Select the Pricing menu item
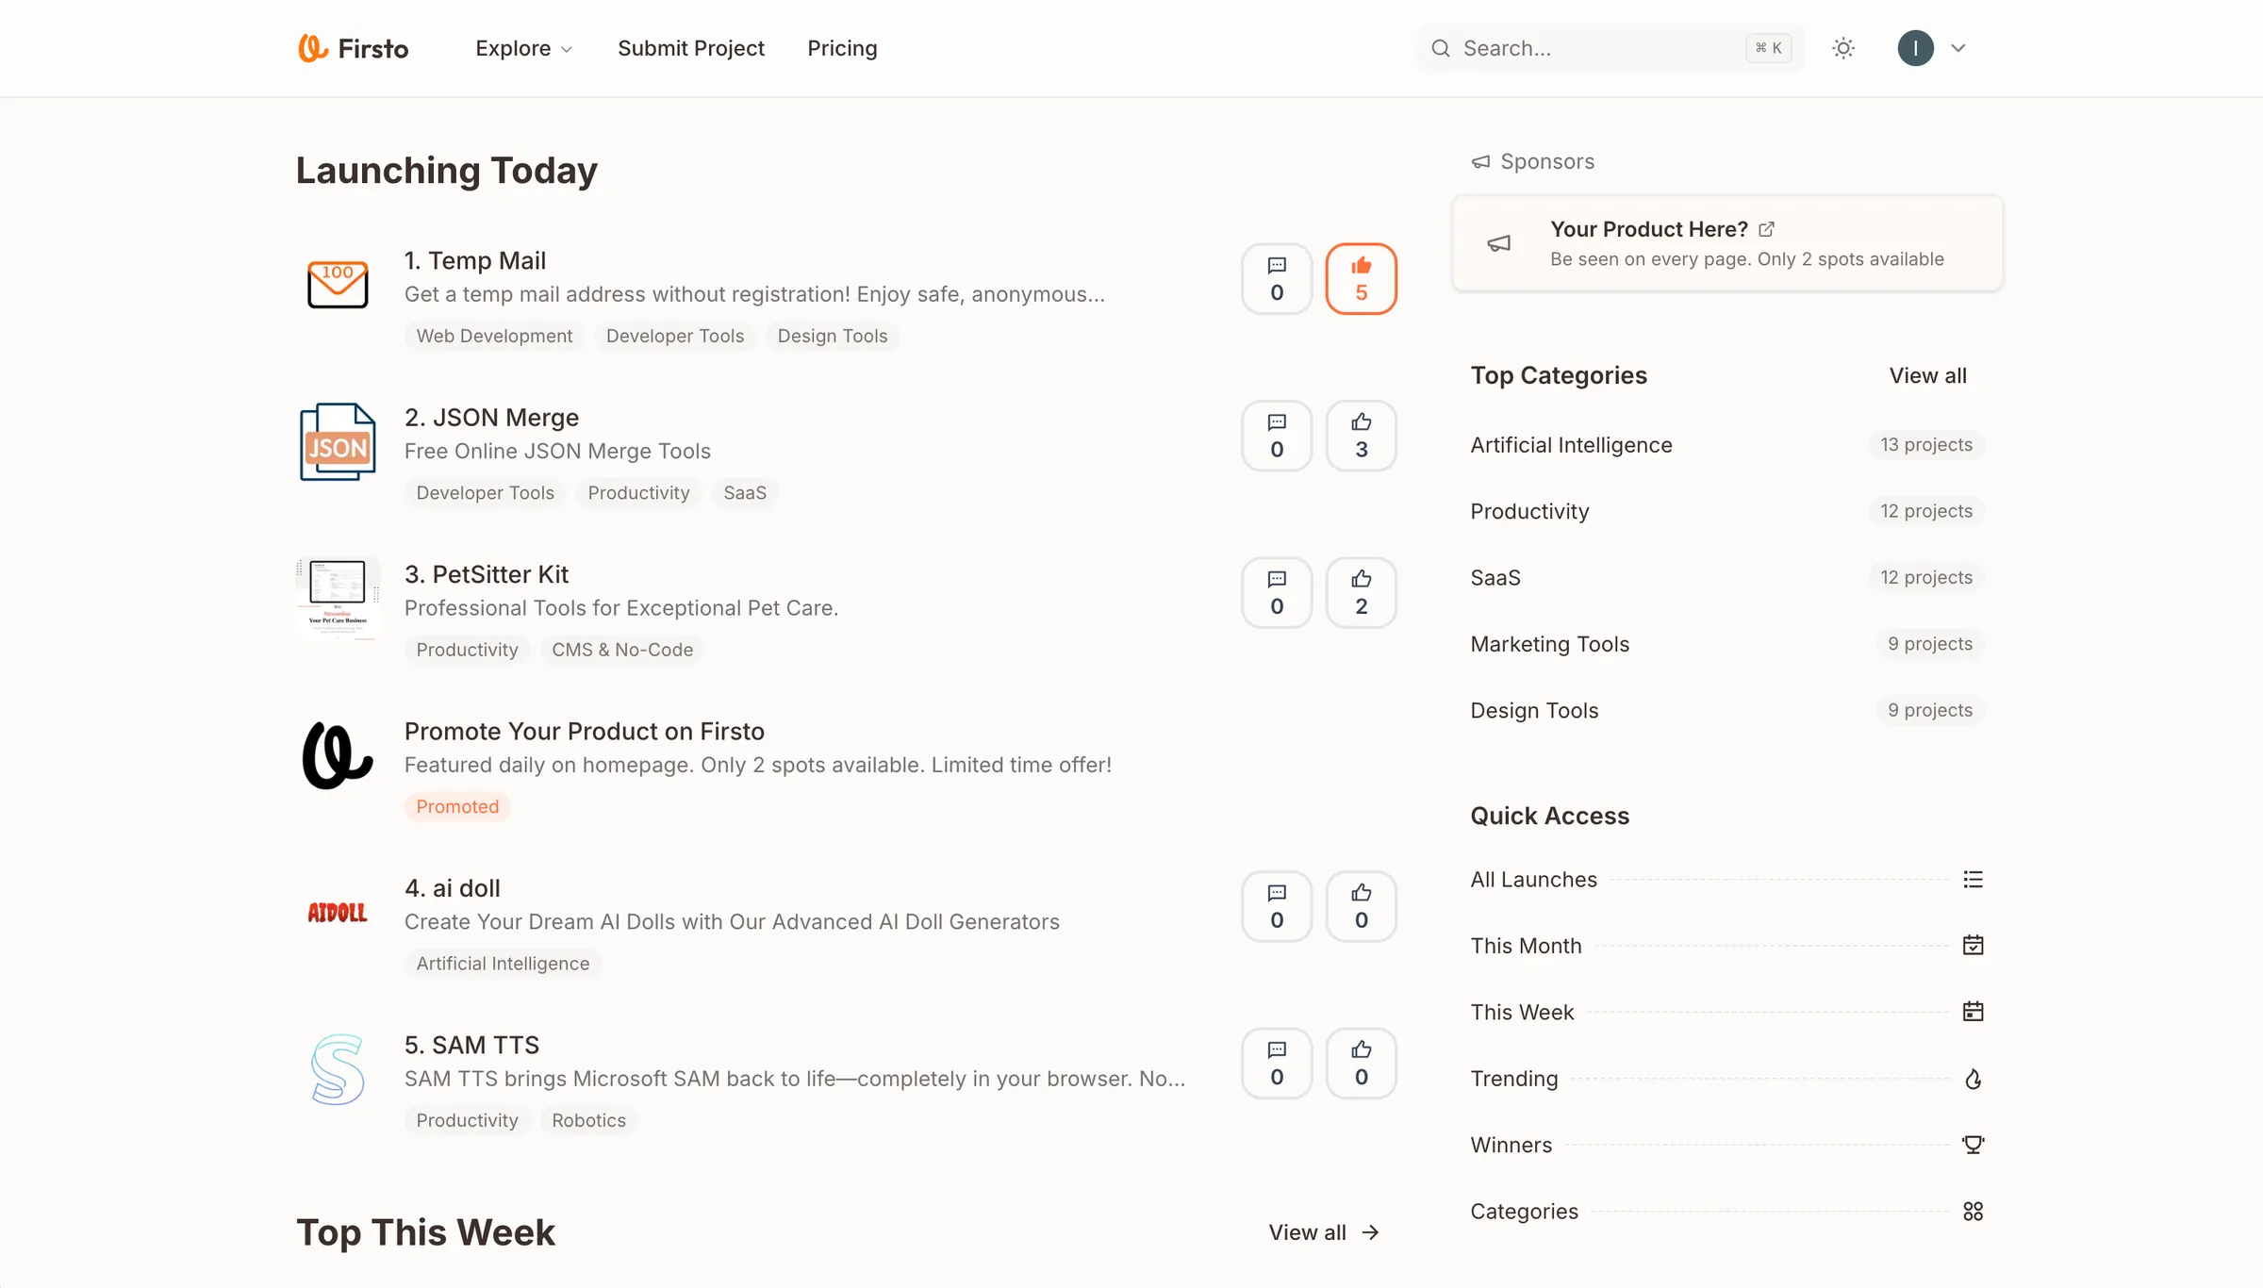This screenshot has height=1288, width=2263. [x=842, y=48]
